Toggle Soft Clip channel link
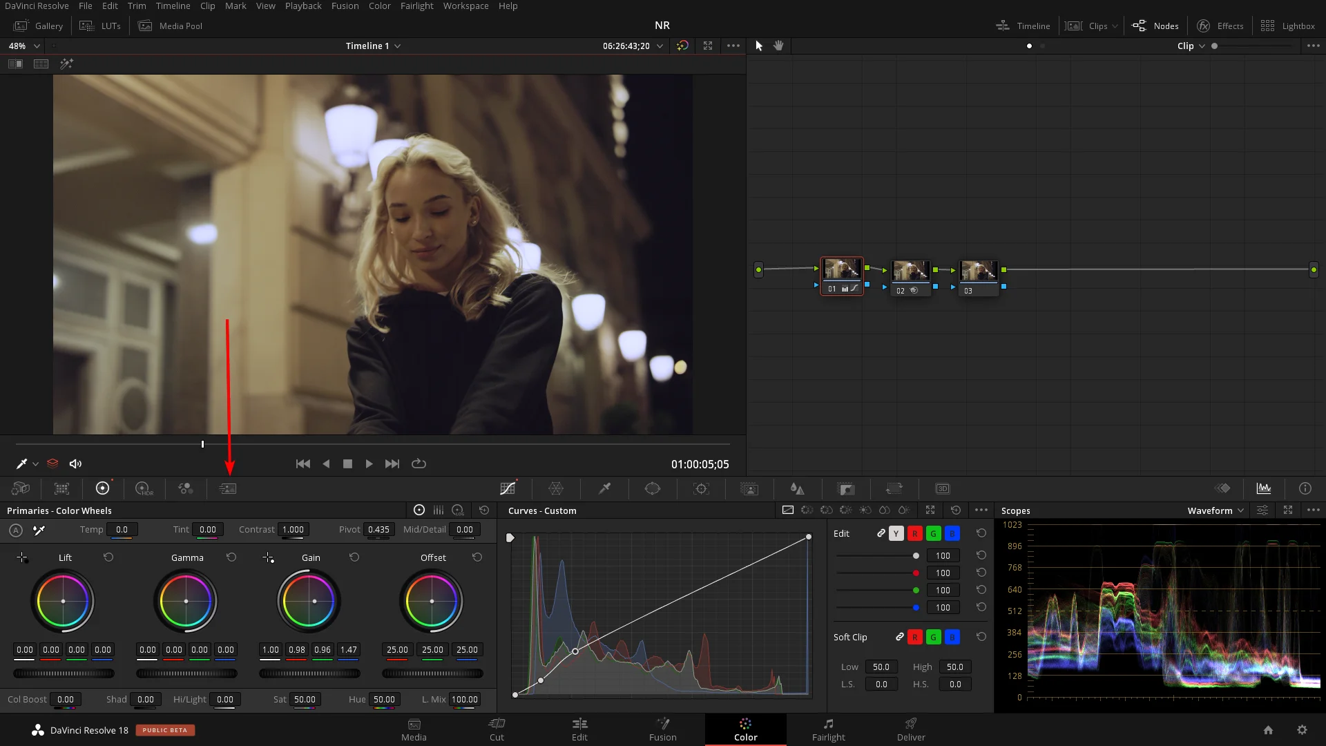Screen dimensions: 1326x746 (899, 637)
